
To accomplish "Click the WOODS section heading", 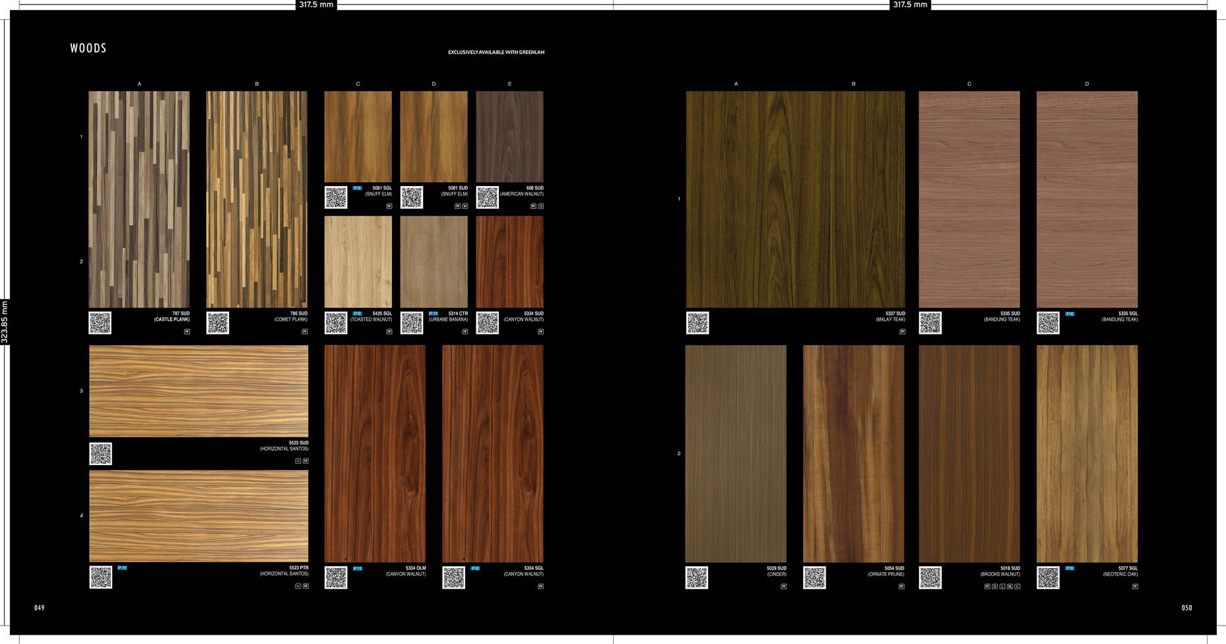I will [x=88, y=48].
